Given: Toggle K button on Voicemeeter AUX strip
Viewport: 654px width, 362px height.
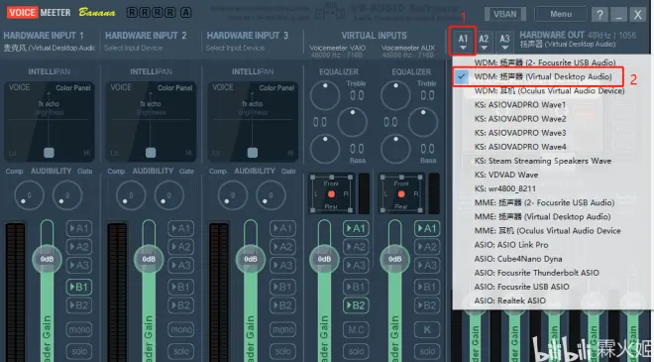Looking at the screenshot, I should point(427,330).
